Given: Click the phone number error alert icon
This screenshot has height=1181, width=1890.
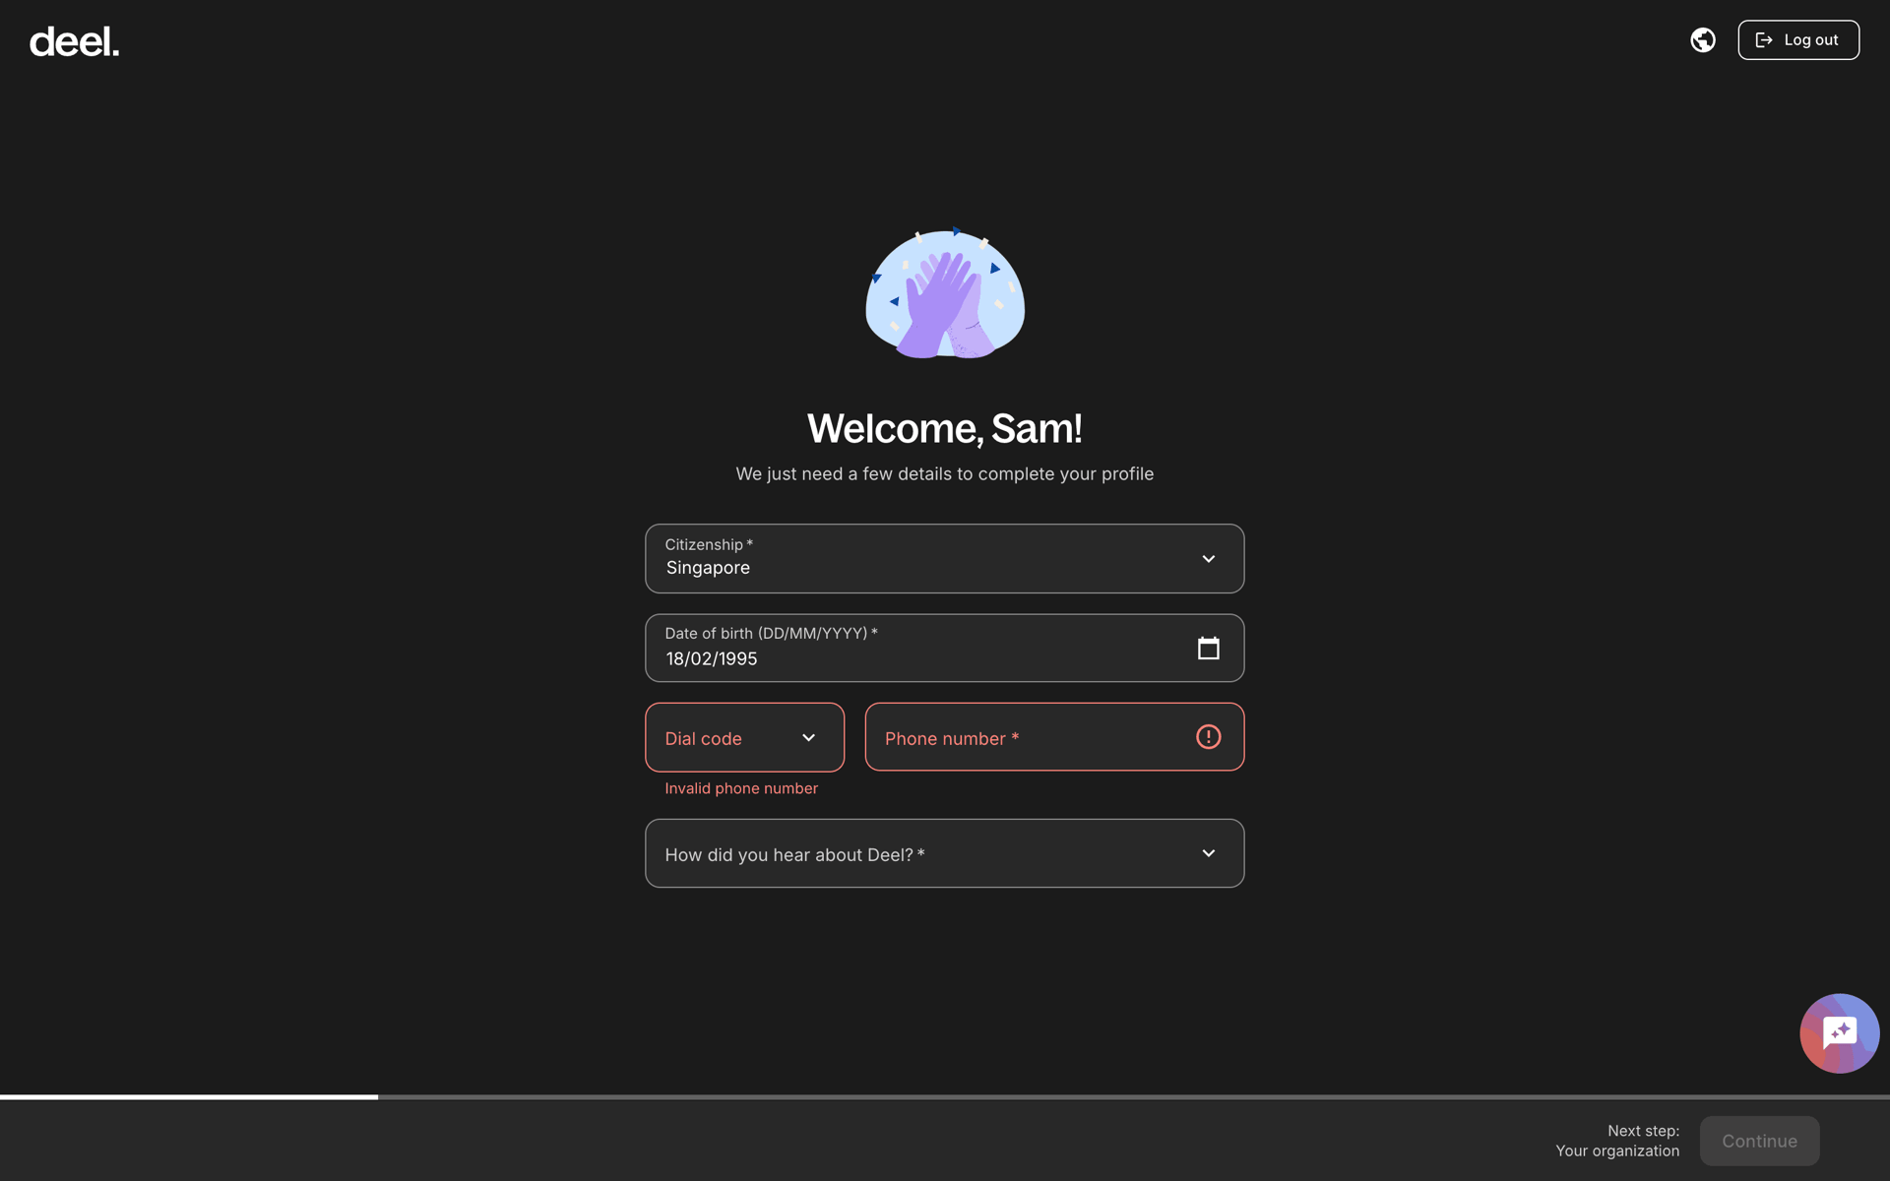Looking at the screenshot, I should click(x=1208, y=737).
